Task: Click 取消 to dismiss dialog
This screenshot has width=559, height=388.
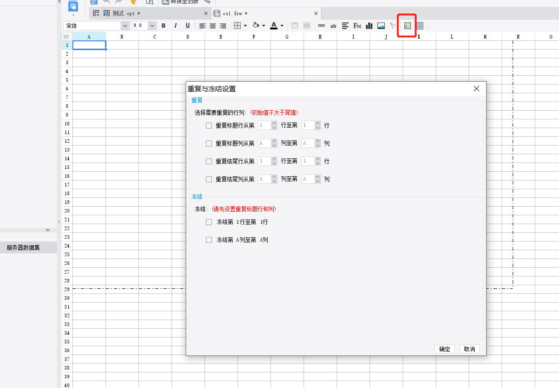Action: [469, 349]
